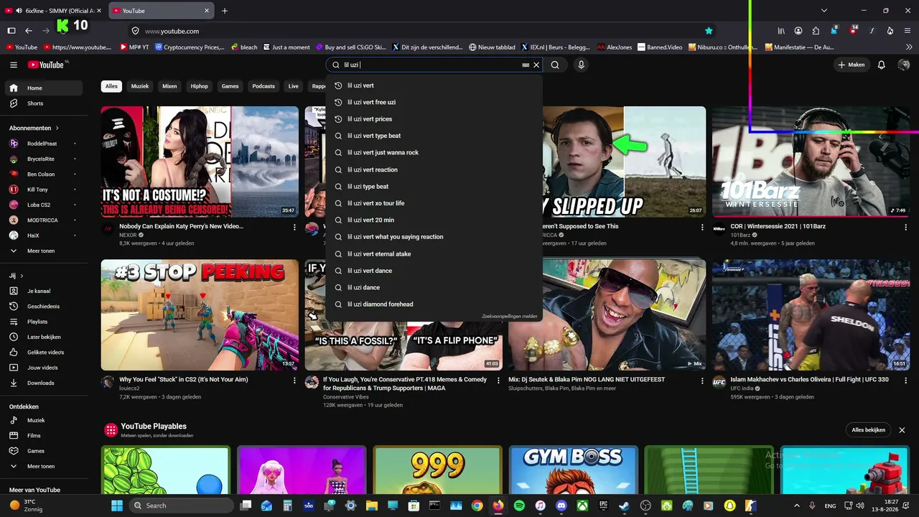
Task: Open Steam from the taskbar
Action: tap(625, 506)
